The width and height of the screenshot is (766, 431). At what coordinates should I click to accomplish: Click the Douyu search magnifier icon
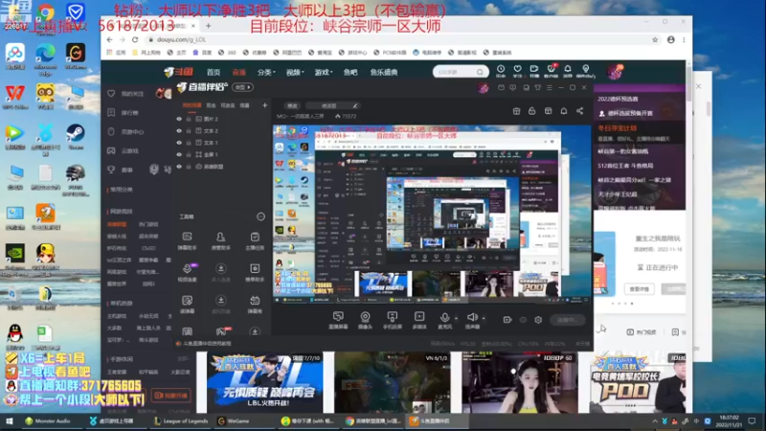click(481, 72)
